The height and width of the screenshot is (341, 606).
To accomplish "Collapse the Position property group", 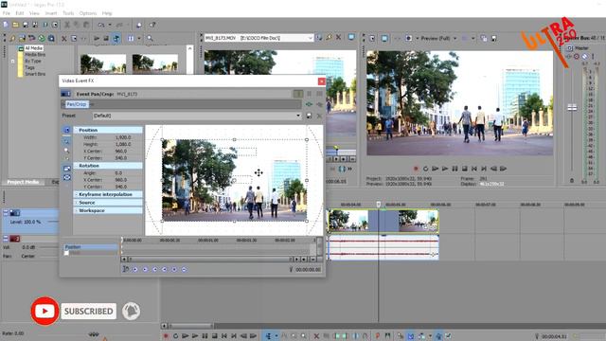I will click(76, 131).
